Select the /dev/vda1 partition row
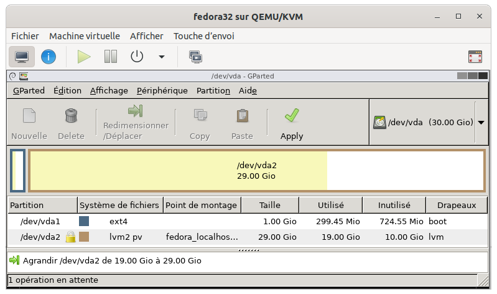Image resolution: width=497 pixels, height=294 pixels. click(x=248, y=221)
